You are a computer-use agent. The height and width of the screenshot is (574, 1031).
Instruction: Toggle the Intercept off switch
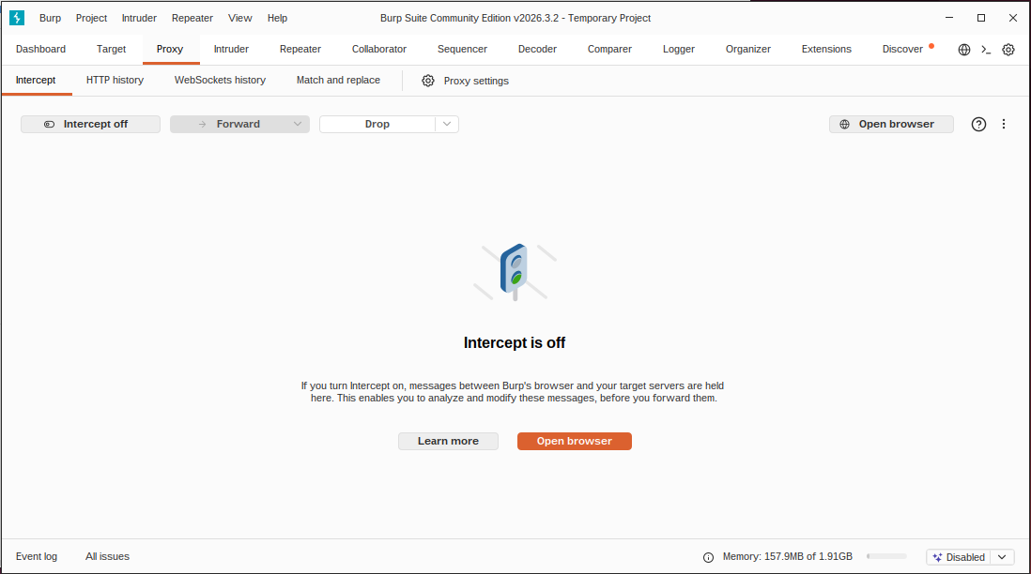(x=90, y=124)
